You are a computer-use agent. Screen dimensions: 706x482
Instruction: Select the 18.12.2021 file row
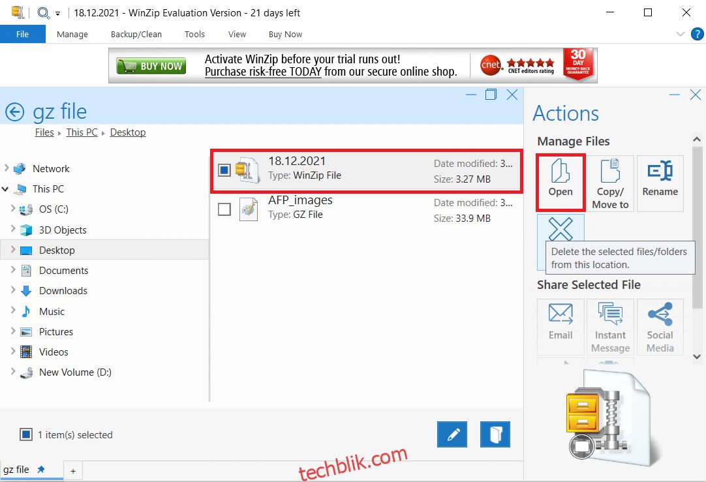pos(366,171)
